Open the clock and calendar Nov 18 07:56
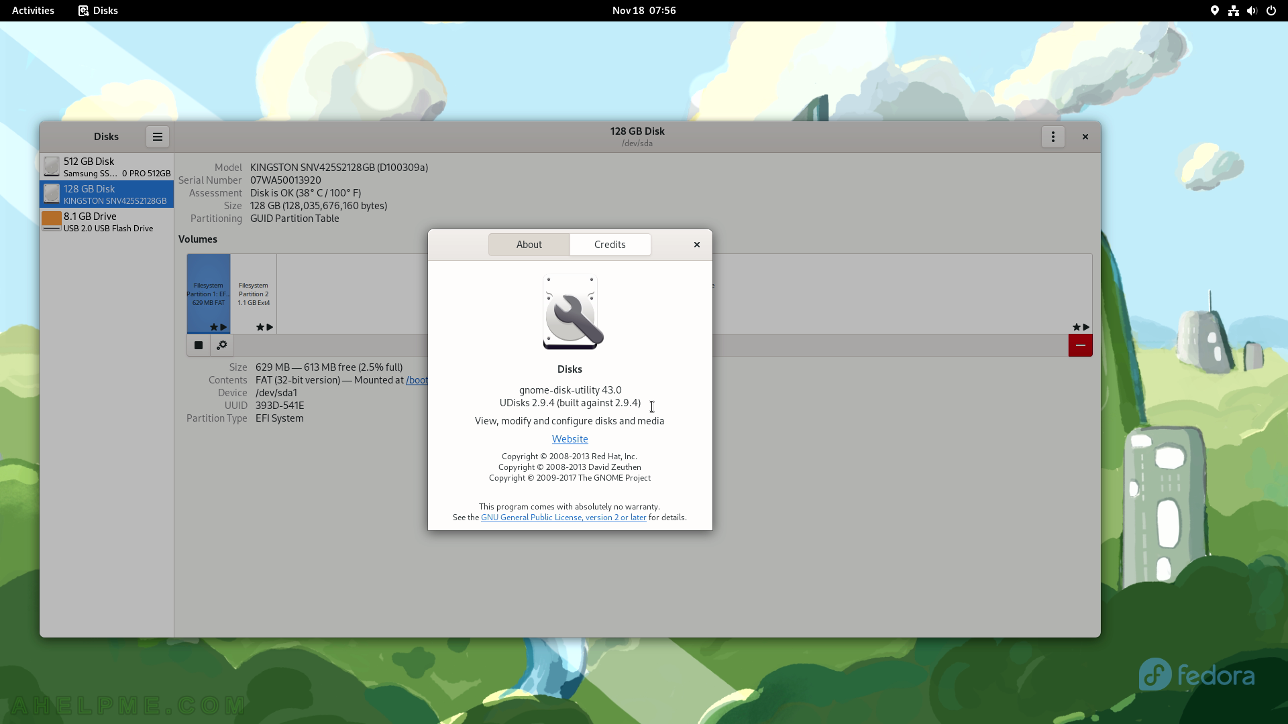The width and height of the screenshot is (1288, 724). point(644,11)
